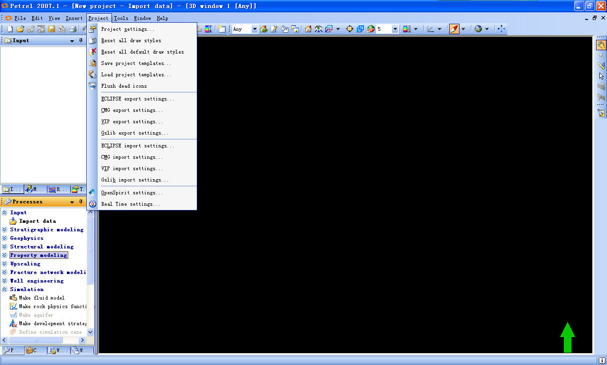Expand the Structural modeling group
Screen dimensions: 607x365
coord(5,247)
